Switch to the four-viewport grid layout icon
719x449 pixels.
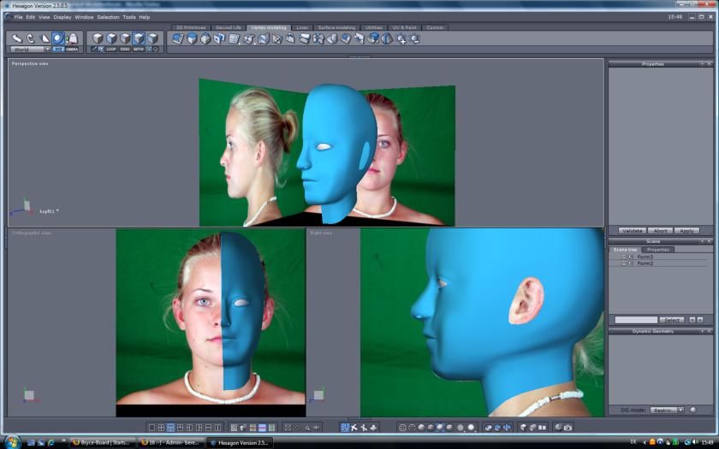coord(161,428)
